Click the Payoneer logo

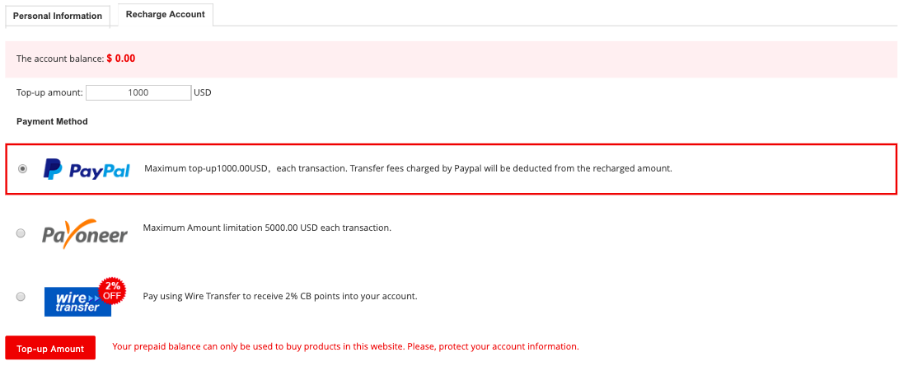pos(85,233)
